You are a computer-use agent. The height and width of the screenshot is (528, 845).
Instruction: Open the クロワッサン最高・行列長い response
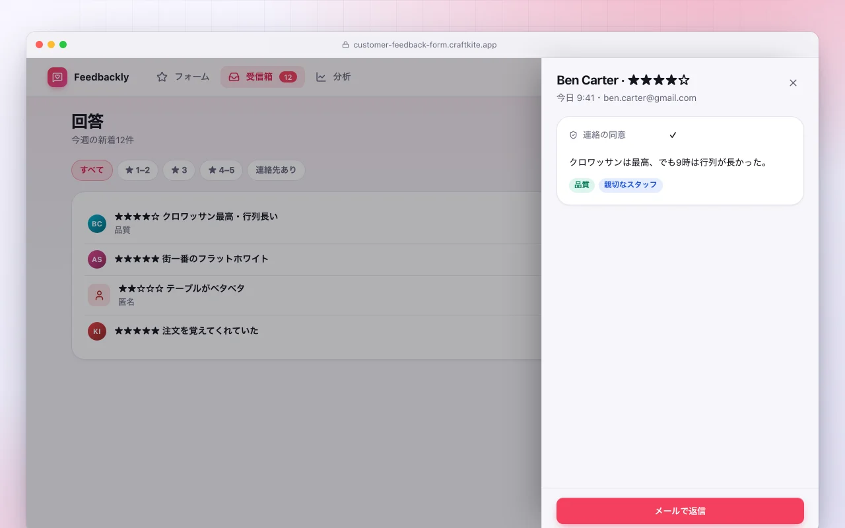tap(313, 223)
